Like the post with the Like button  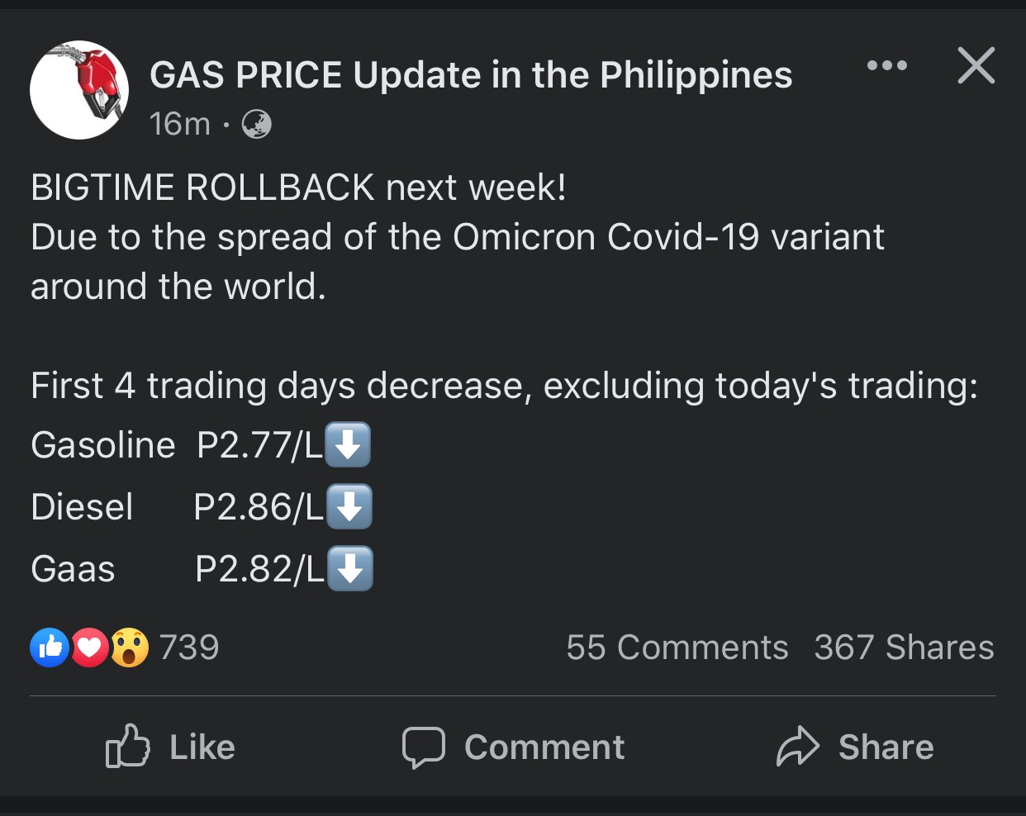coord(171,747)
